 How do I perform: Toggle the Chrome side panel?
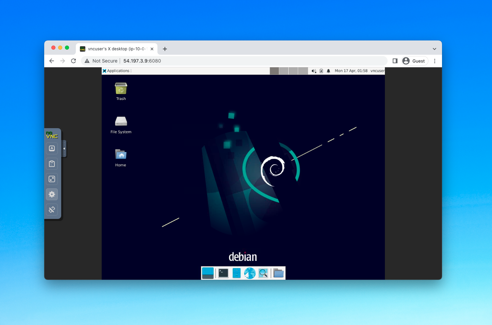(x=395, y=61)
